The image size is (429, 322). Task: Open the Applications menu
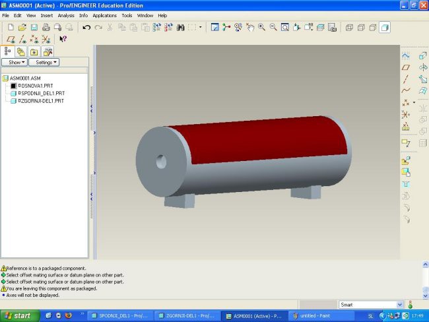104,16
